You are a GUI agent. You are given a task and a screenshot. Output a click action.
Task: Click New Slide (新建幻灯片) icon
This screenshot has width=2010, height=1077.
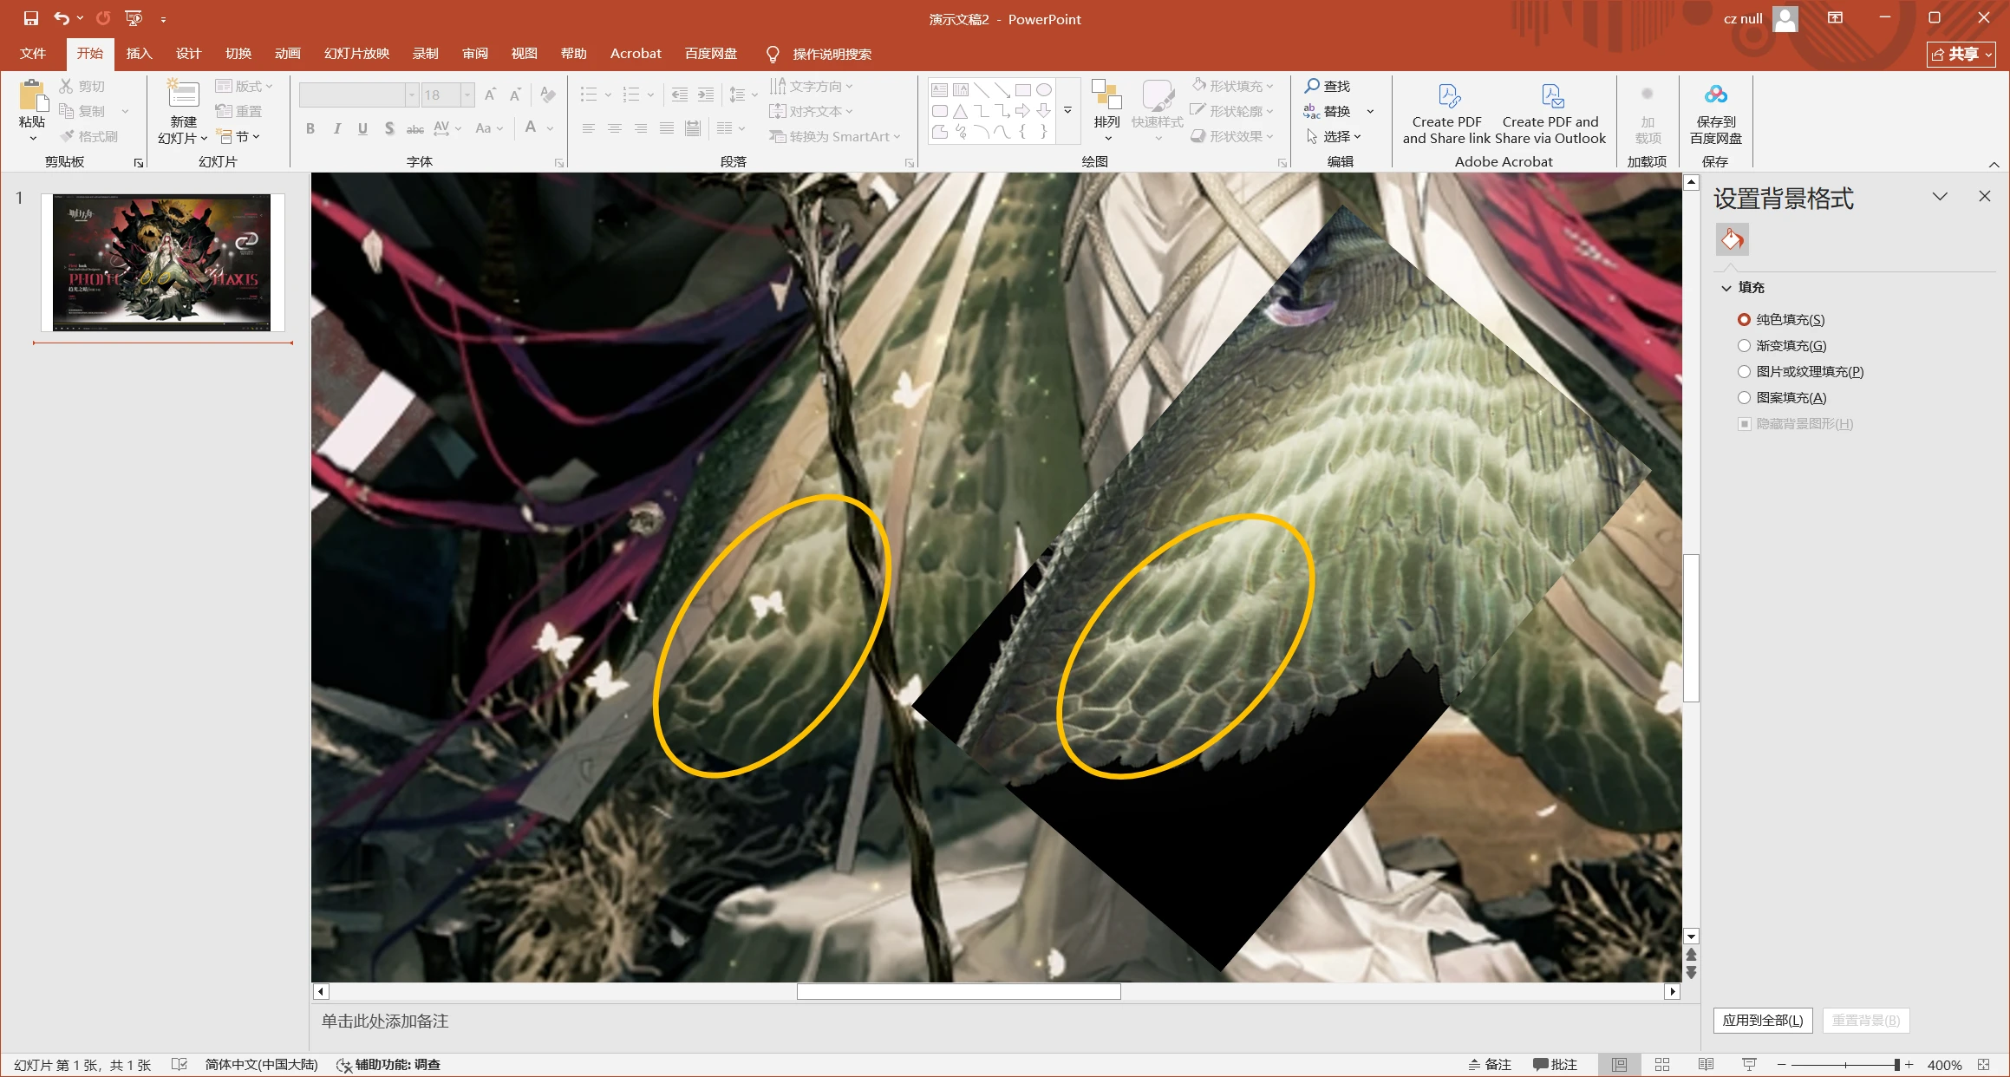click(183, 94)
